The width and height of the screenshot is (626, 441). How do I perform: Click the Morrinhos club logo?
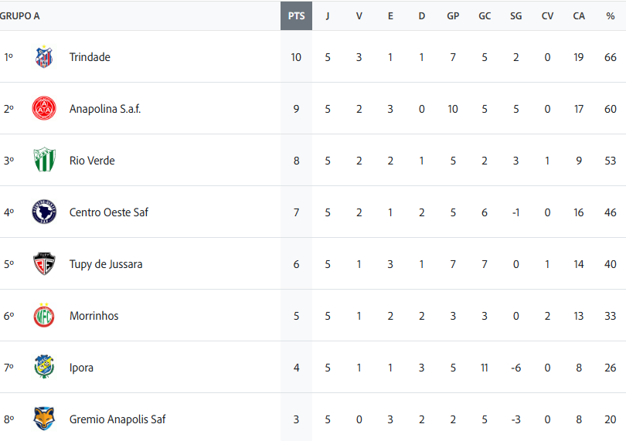tap(44, 316)
